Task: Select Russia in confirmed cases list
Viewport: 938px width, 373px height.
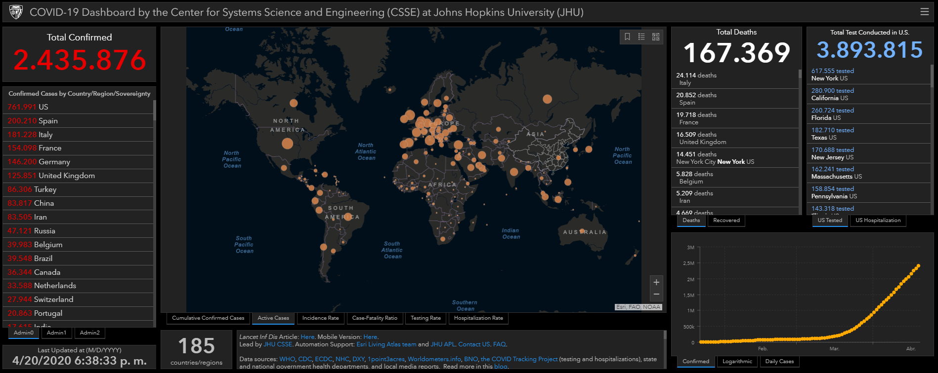Action: pyautogui.click(x=79, y=231)
